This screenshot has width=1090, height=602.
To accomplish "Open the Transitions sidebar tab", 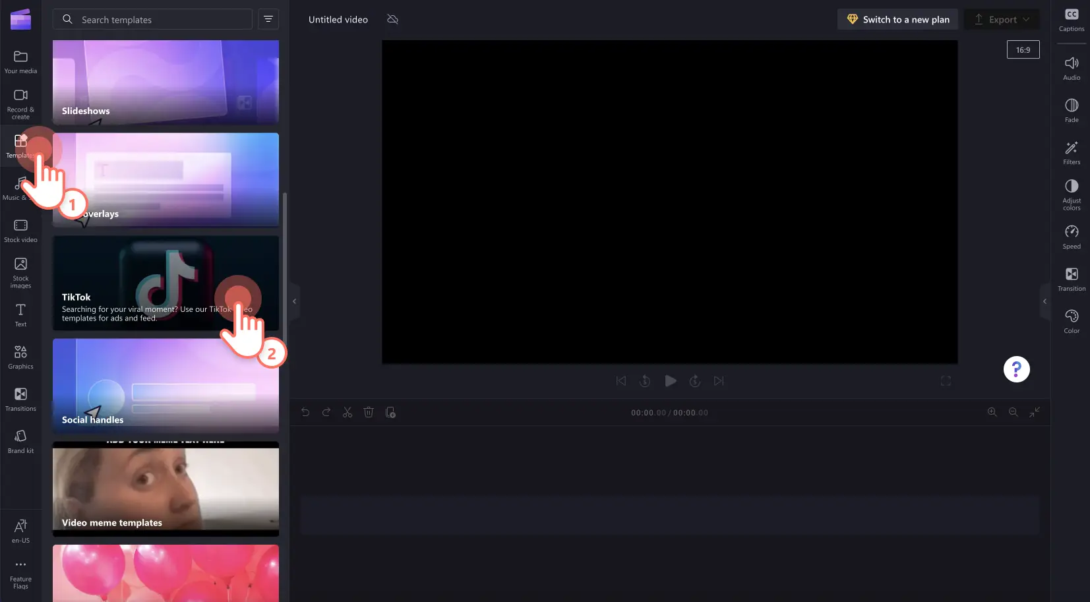I will click(20, 400).
